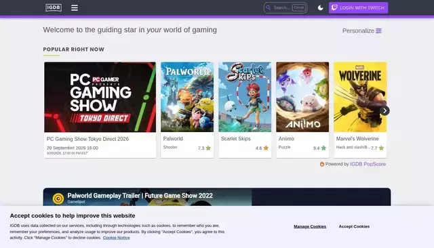Open the Scarlet Skips cover art
This screenshot has width=434, height=248.
[x=245, y=97]
